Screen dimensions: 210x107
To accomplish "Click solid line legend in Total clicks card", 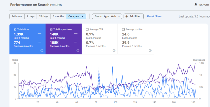I will pos(40,34).
